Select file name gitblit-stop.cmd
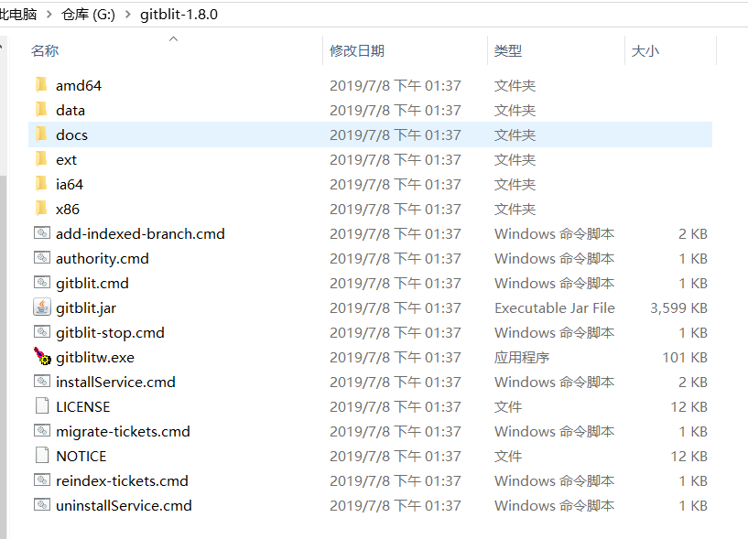748x539 pixels. tap(110, 332)
